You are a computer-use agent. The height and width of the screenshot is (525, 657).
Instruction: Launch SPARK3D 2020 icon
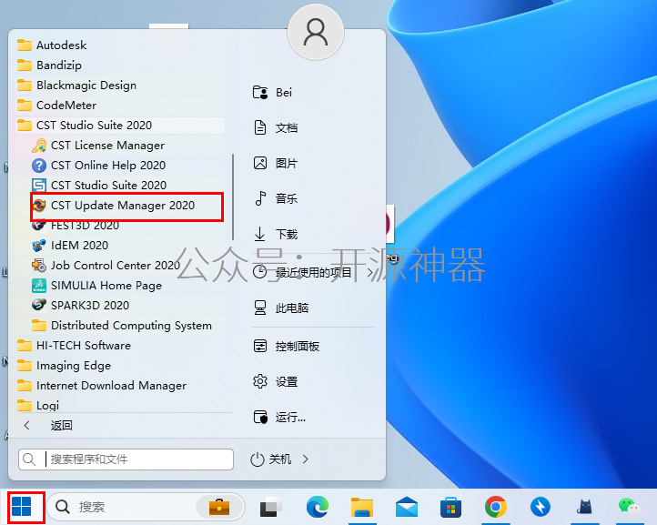tap(39, 305)
